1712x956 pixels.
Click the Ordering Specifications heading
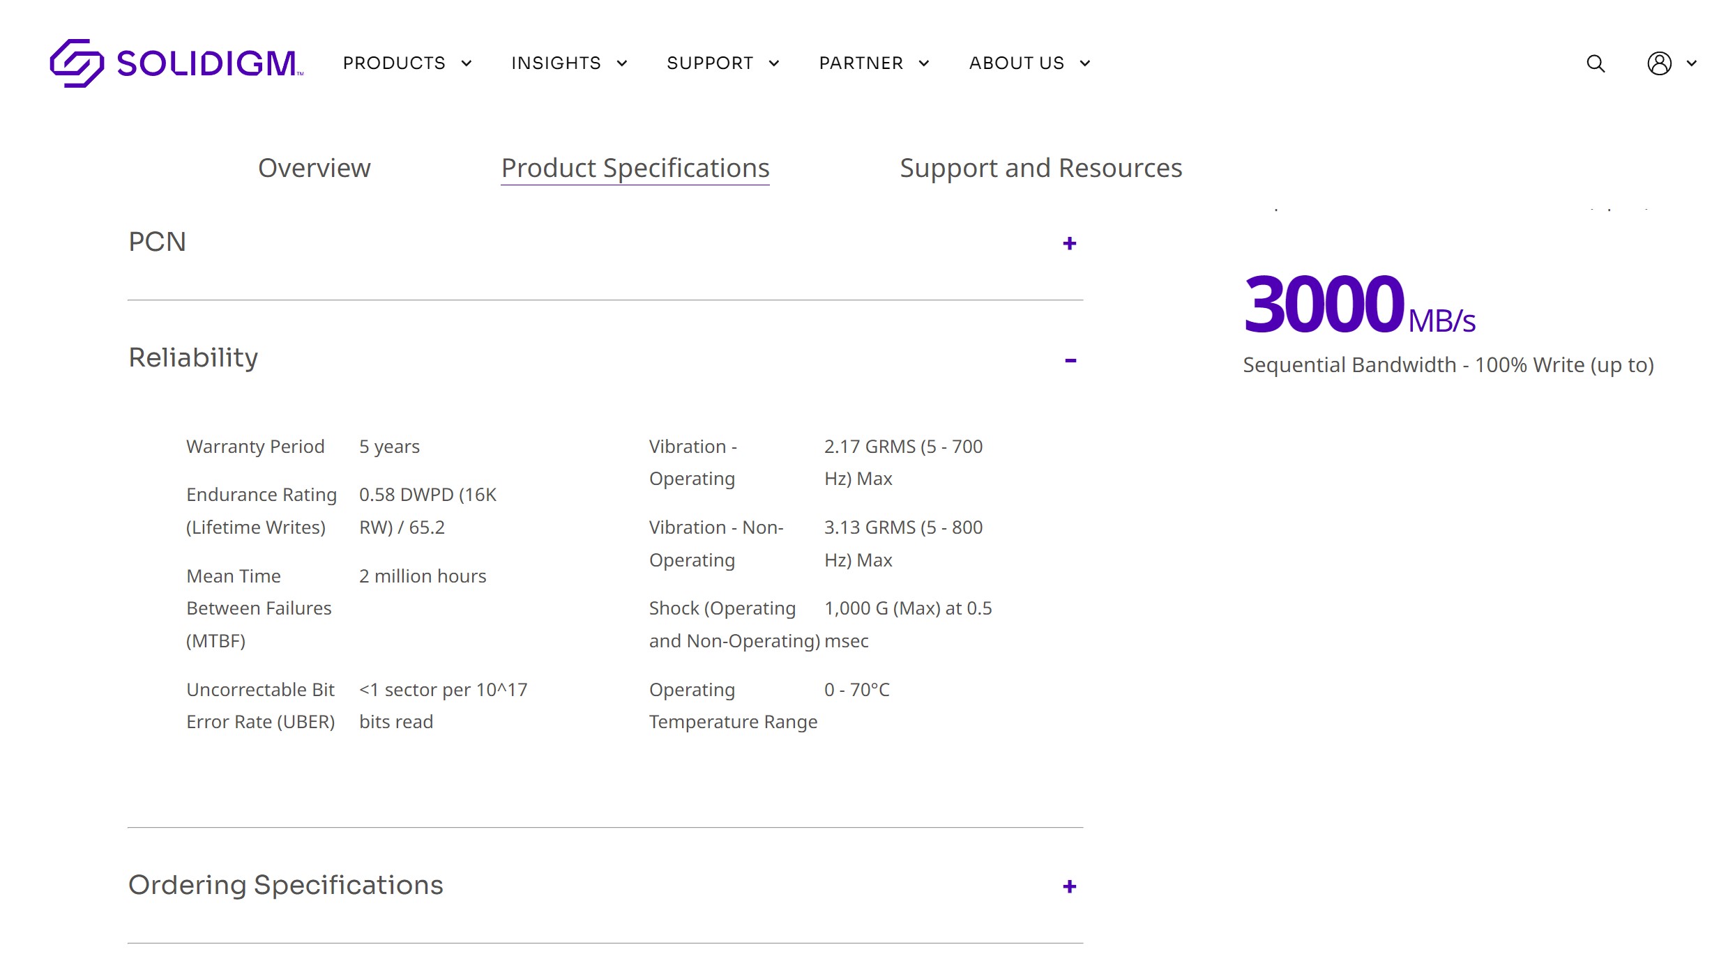point(285,885)
